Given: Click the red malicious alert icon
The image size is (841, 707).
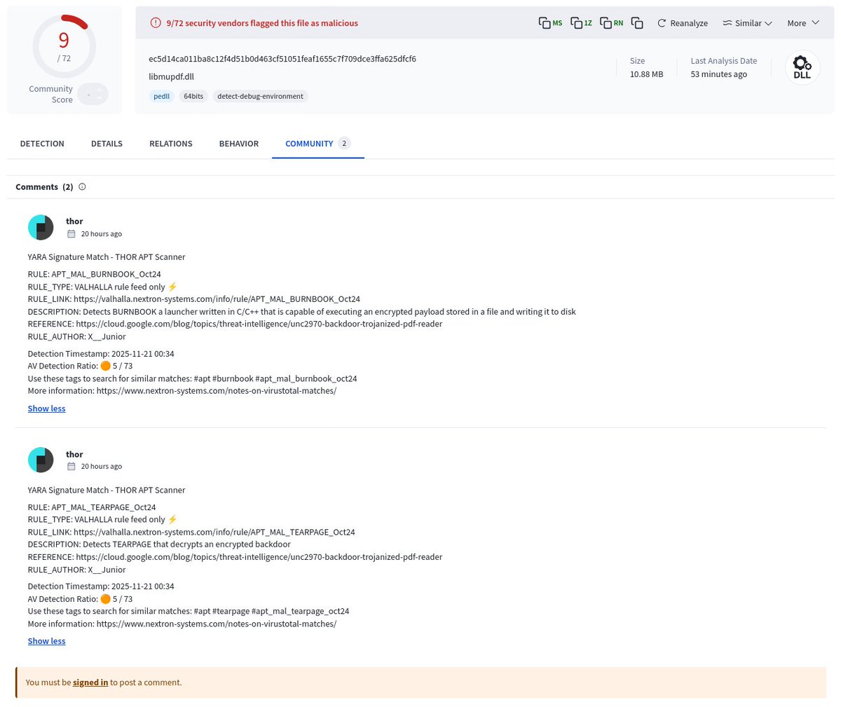Looking at the screenshot, I should [156, 23].
